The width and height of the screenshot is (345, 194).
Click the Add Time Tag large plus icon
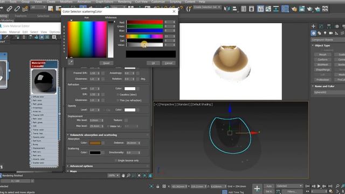[257, 189]
